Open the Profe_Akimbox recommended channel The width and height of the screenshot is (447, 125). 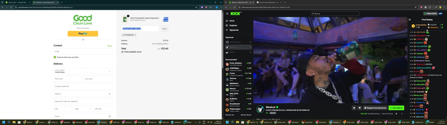(x=238, y=64)
